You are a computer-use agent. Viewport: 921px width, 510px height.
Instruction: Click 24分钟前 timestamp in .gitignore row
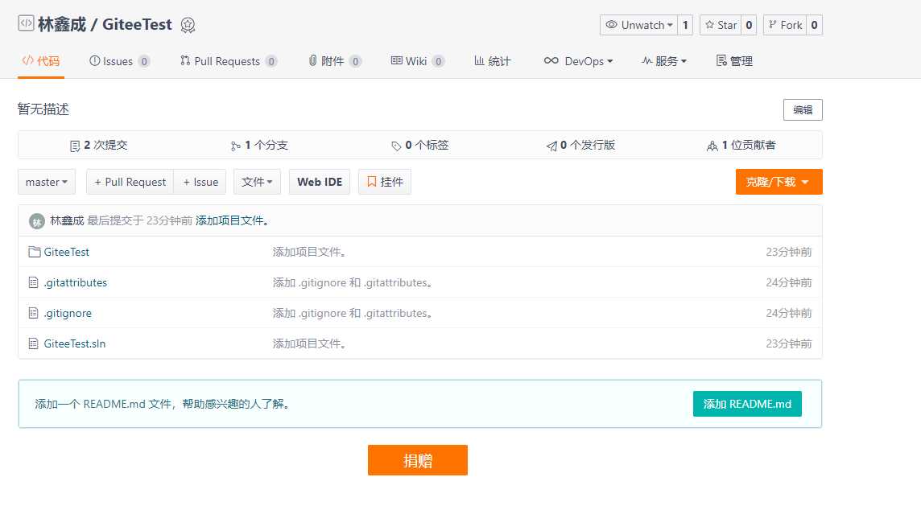pos(789,313)
